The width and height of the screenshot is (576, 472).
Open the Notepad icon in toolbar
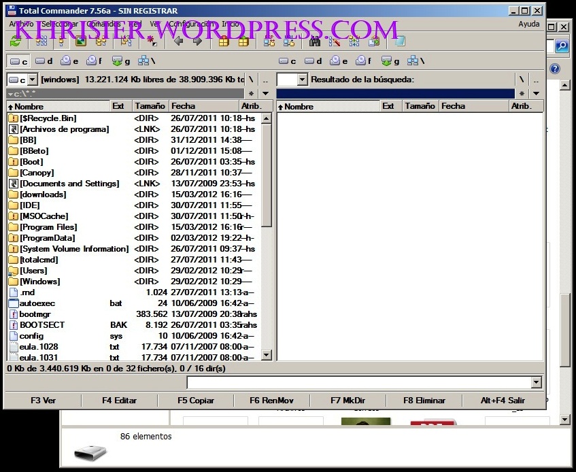(x=399, y=41)
